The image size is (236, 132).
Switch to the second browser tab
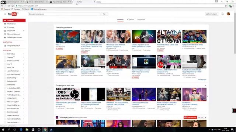[x=37, y=2]
